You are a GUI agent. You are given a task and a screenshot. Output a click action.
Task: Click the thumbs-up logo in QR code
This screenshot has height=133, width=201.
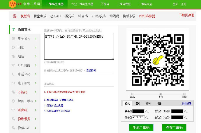point(158,60)
